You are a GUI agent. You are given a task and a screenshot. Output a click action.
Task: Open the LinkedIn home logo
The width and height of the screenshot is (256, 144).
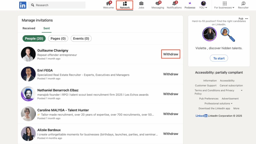pos(23,5)
